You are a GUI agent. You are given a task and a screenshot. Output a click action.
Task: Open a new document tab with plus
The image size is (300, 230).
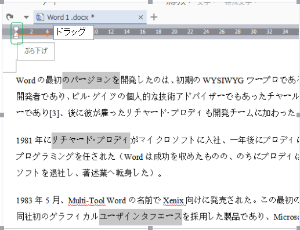[154, 17]
